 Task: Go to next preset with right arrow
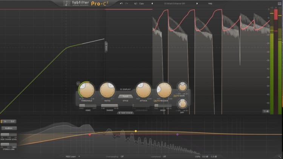[x=197, y=3]
